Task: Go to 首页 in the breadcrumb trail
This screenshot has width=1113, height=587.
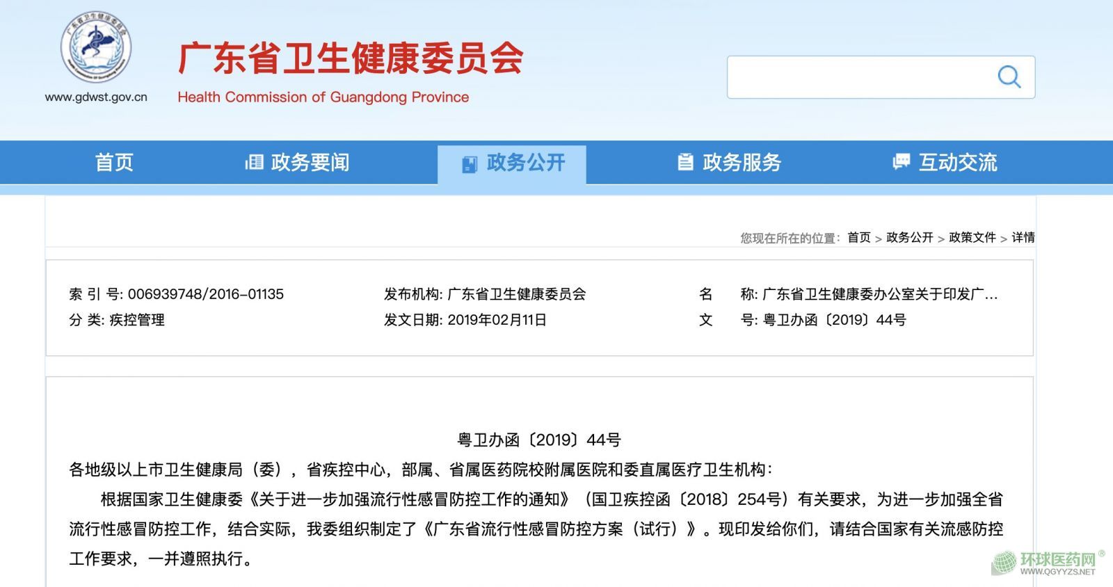Action: [858, 237]
